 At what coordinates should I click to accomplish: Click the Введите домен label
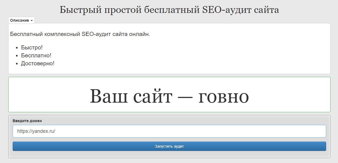pos(27,121)
